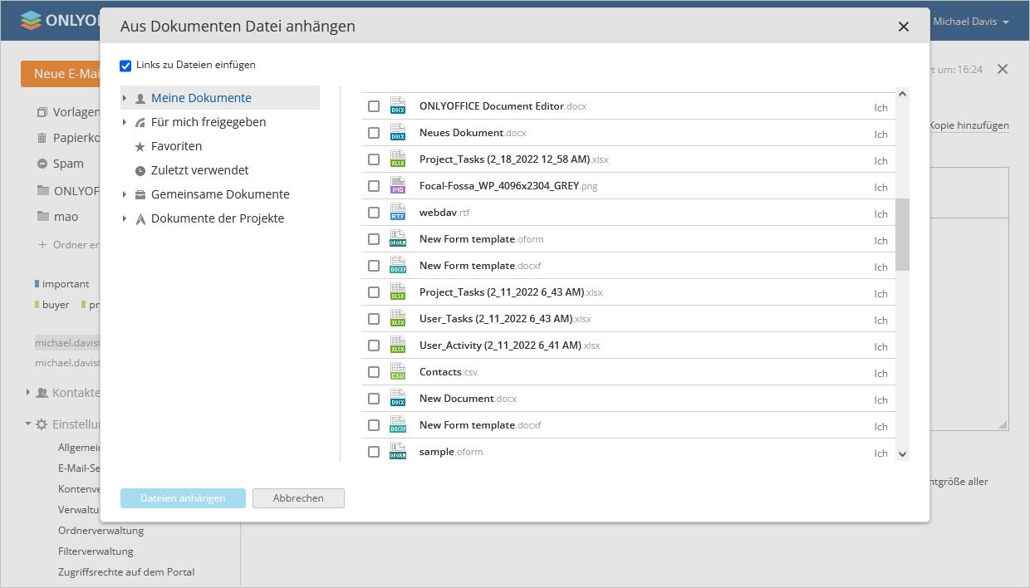Click the Dateien anhängen button

pyautogui.click(x=183, y=498)
